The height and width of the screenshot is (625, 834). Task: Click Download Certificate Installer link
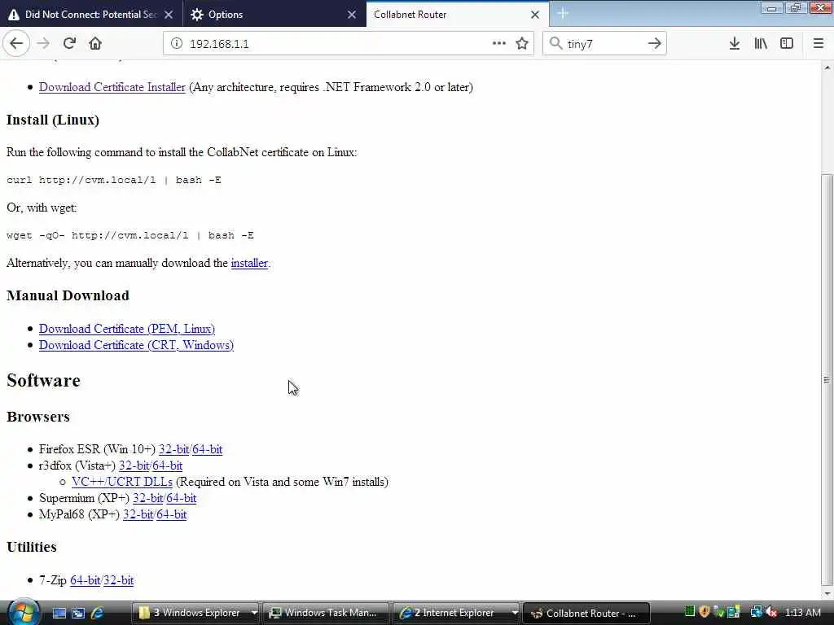tap(112, 87)
